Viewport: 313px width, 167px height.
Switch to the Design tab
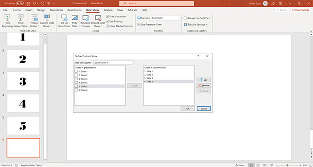(41, 10)
